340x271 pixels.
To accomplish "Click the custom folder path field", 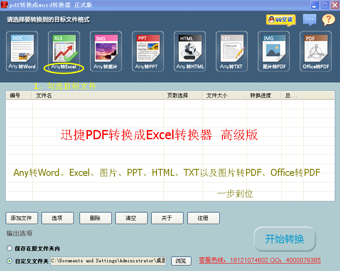I will [x=108, y=261].
